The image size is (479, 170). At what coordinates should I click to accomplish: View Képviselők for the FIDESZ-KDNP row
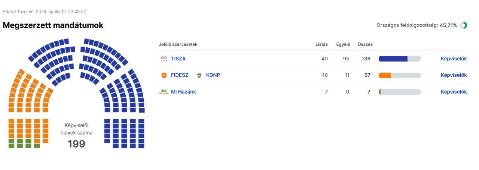tap(454, 75)
